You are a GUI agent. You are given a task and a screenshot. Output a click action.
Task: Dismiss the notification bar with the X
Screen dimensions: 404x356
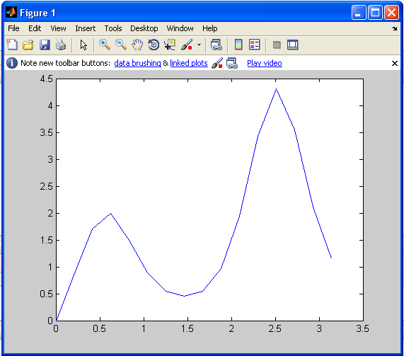395,63
